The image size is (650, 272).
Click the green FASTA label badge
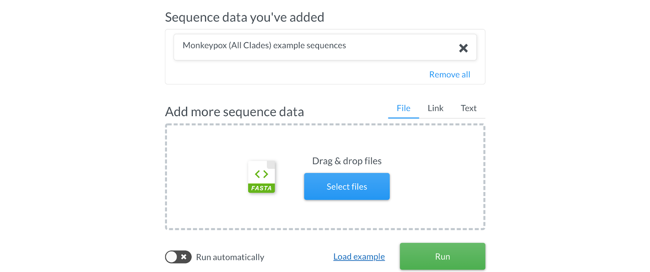point(262,188)
